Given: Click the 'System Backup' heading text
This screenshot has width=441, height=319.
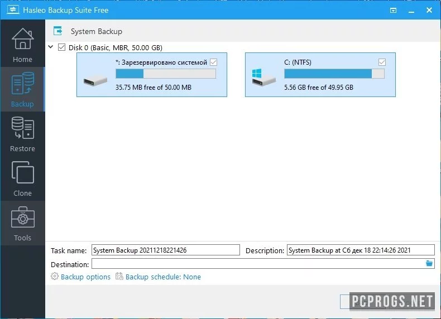Looking at the screenshot, I should (x=97, y=31).
